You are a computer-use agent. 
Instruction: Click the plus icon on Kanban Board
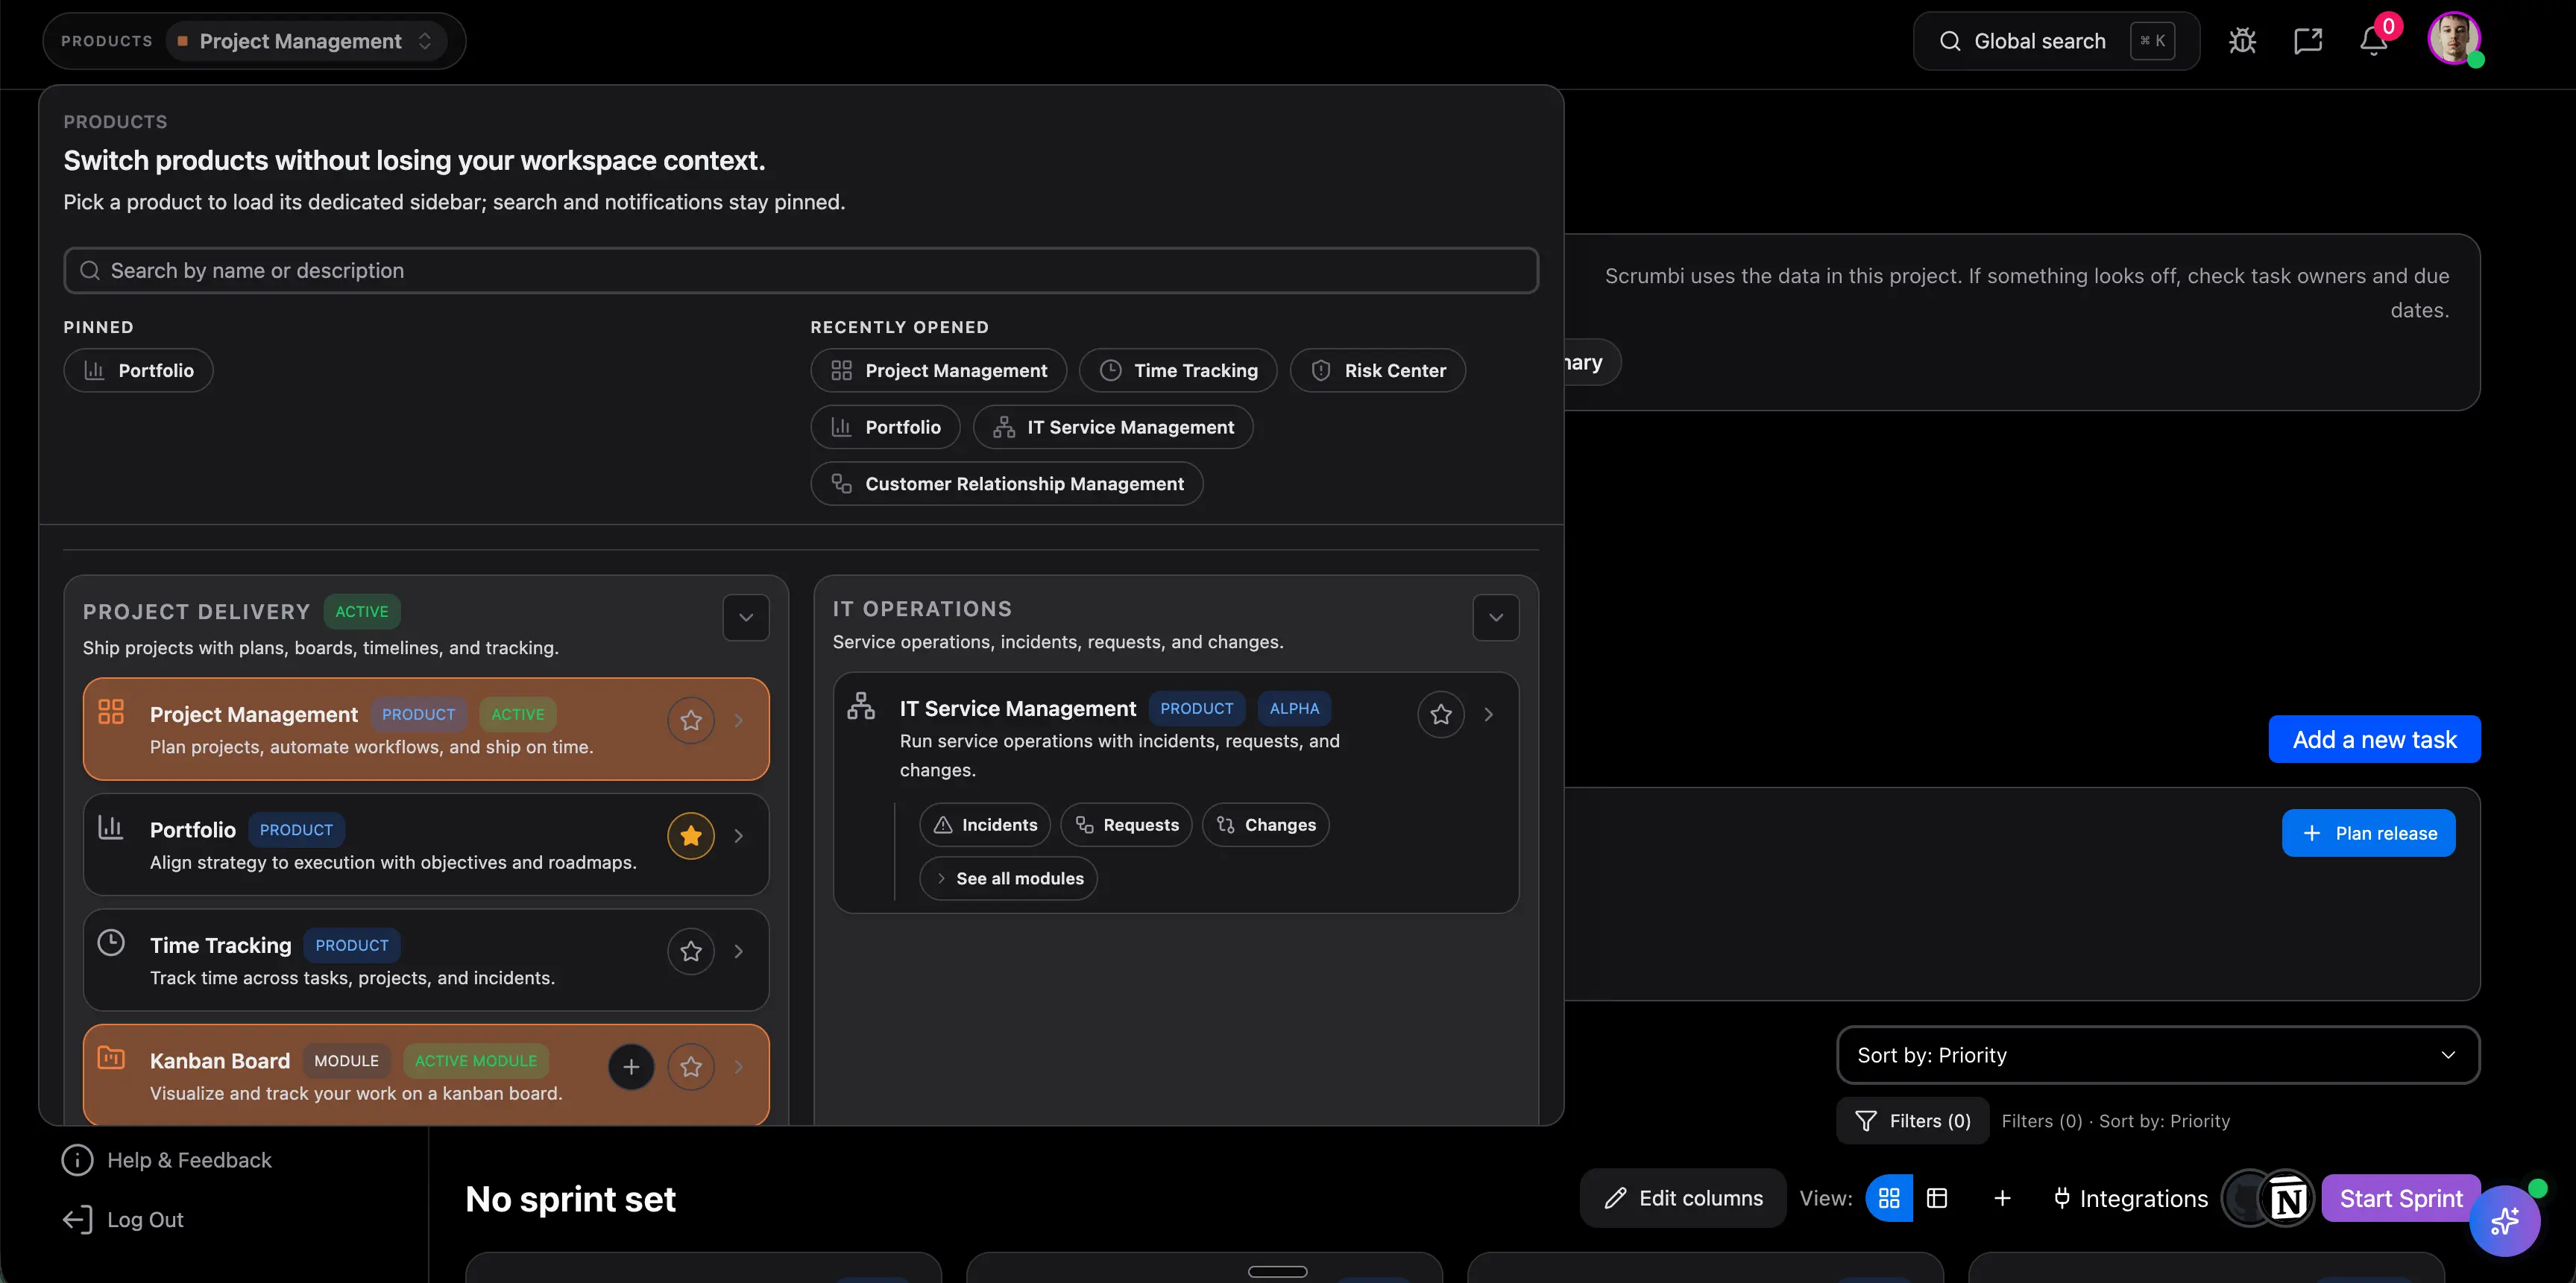pos(631,1067)
